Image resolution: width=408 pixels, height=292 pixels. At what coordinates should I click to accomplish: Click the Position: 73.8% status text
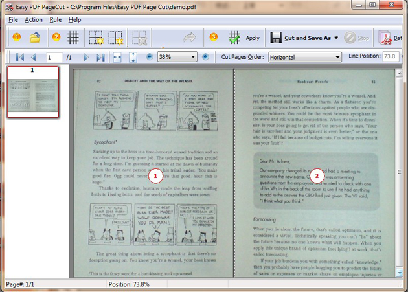tap(129, 284)
